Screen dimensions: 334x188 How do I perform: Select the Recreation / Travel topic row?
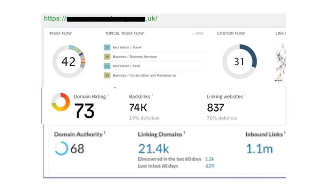coord(154,47)
